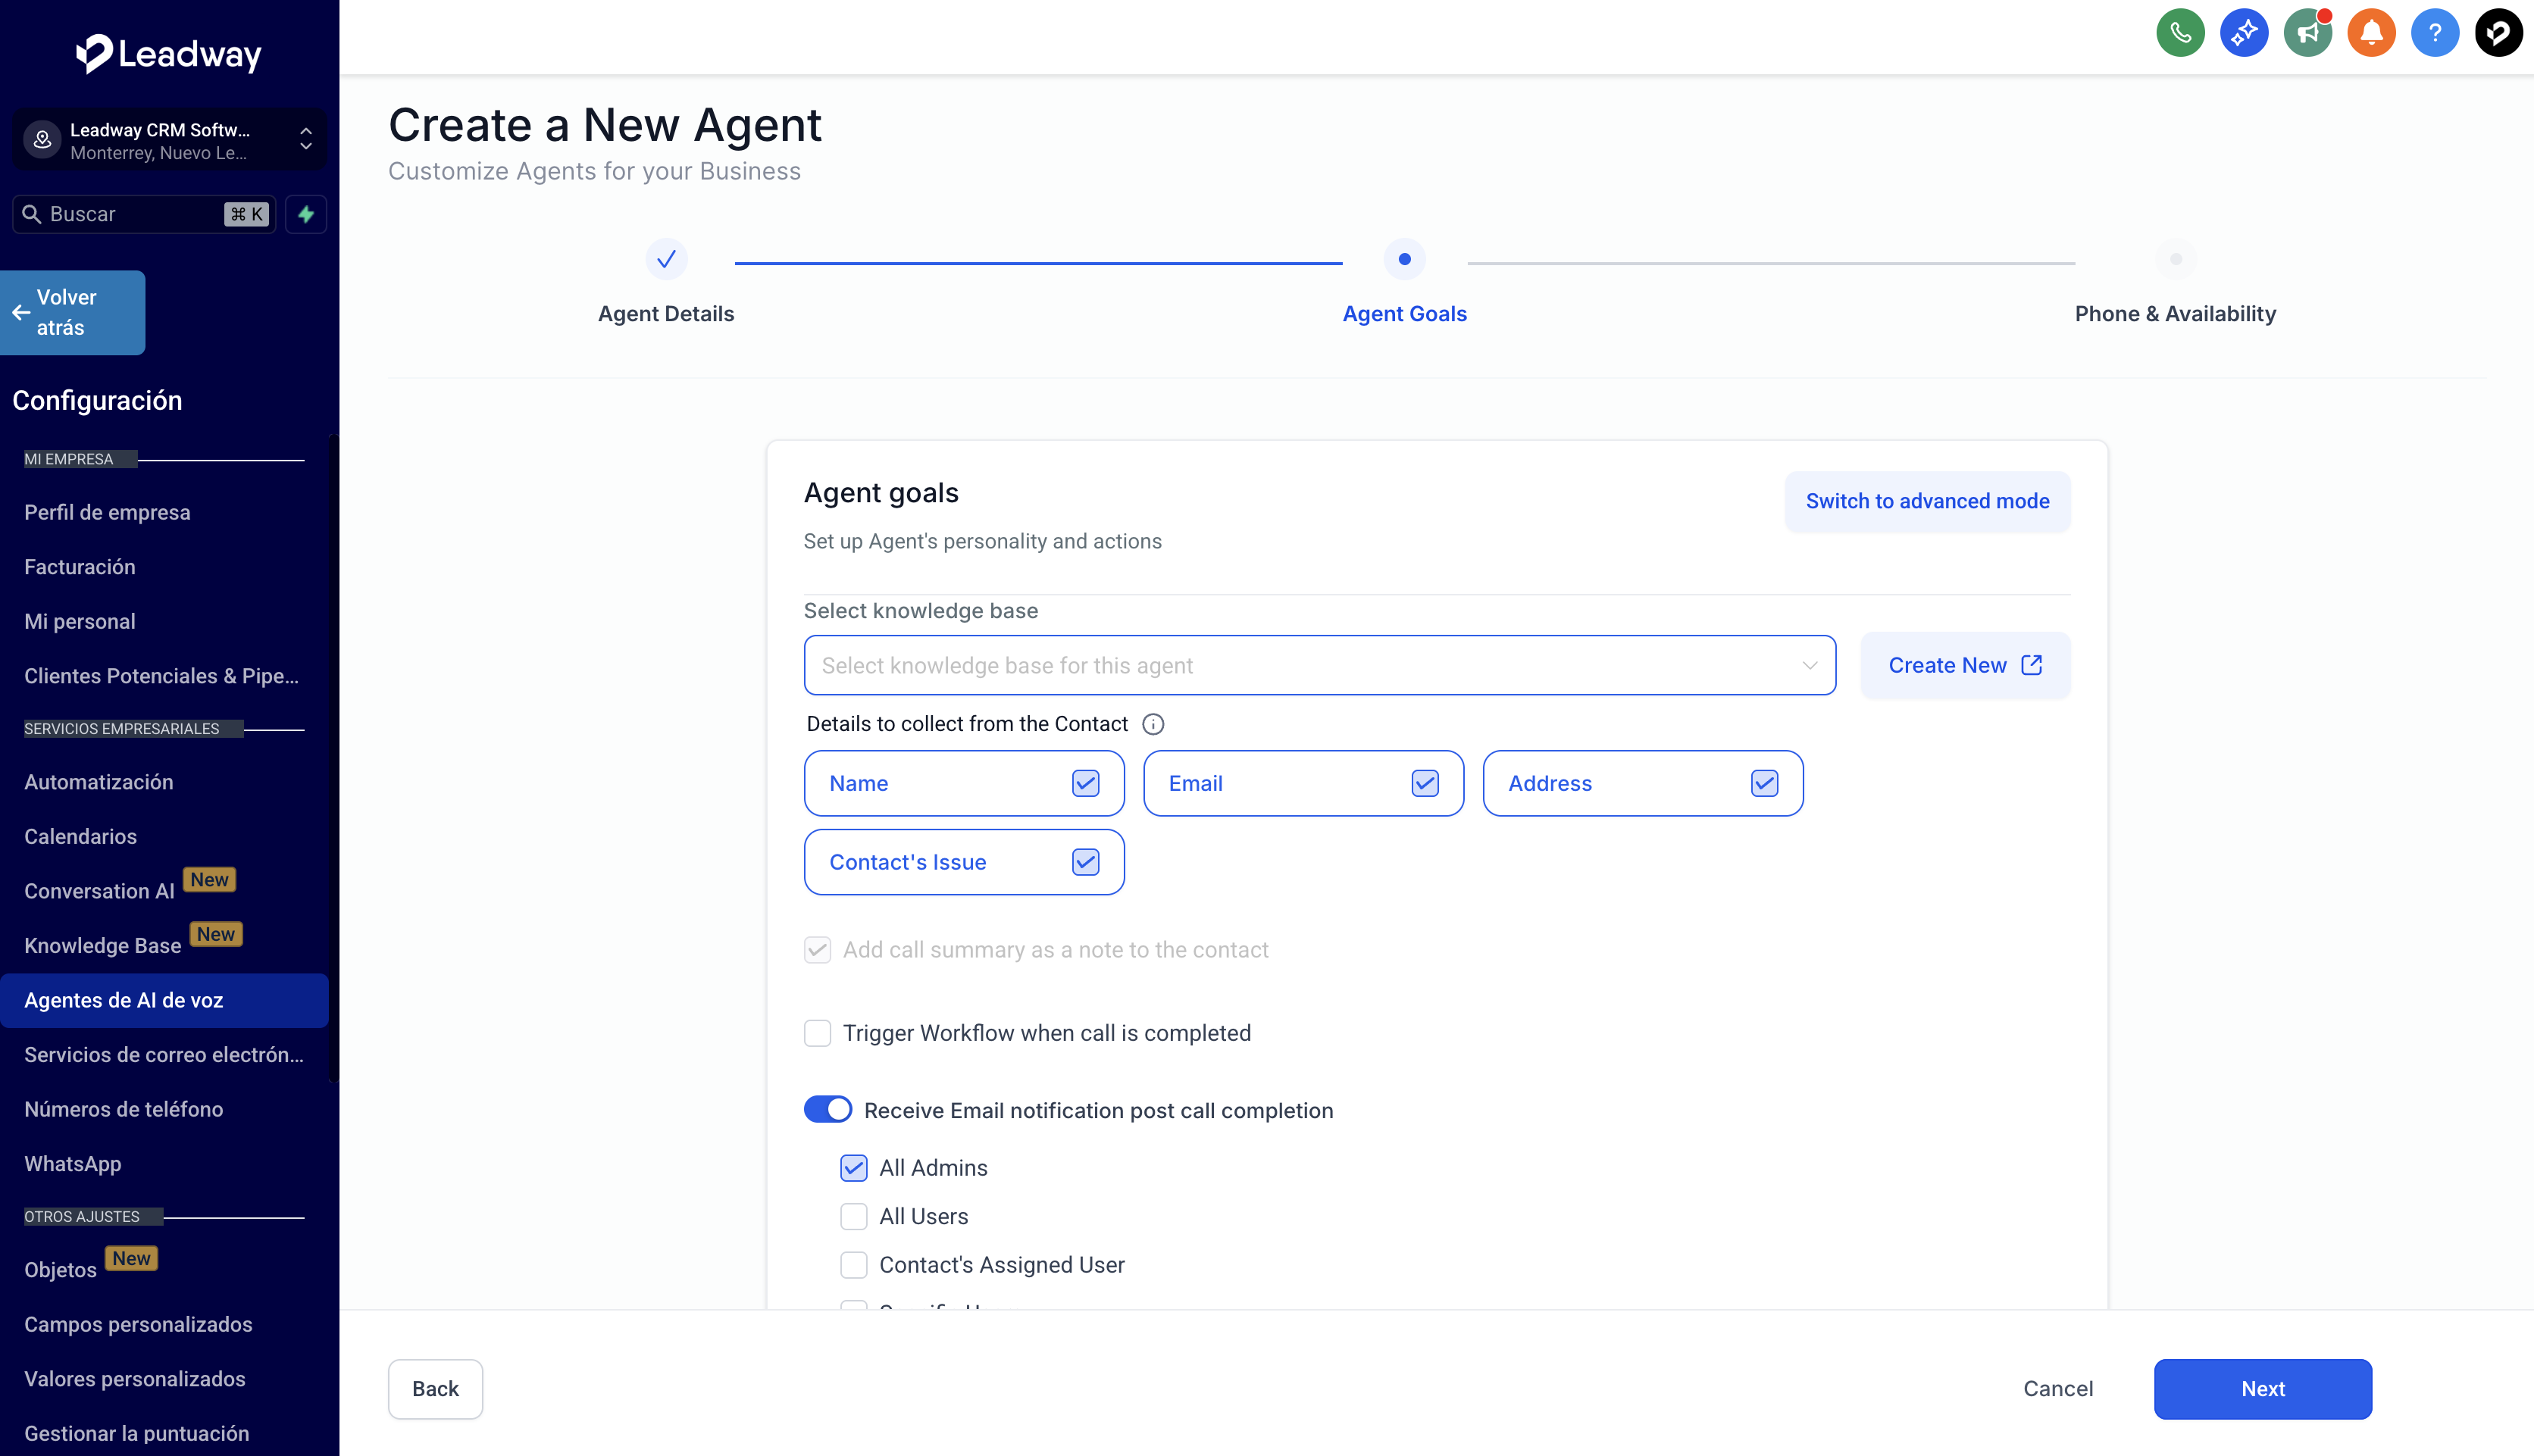Uncheck the Email detail checkbox
The width and height of the screenshot is (2534, 1456).
pyautogui.click(x=1424, y=783)
